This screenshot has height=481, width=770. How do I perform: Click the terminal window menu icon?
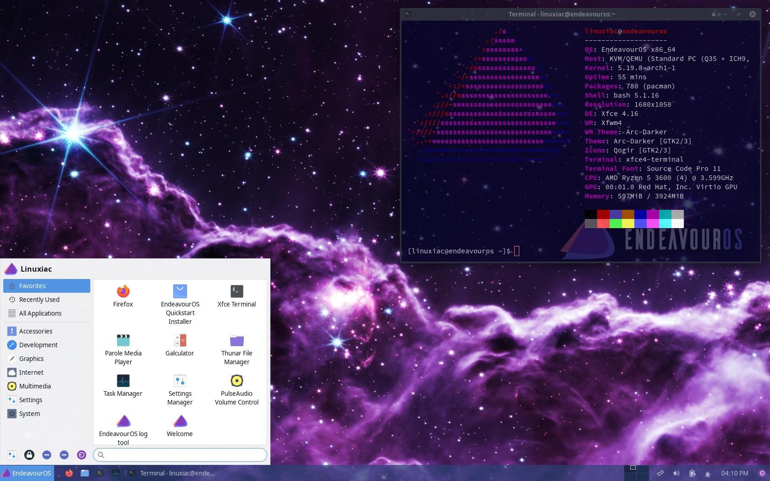[408, 14]
